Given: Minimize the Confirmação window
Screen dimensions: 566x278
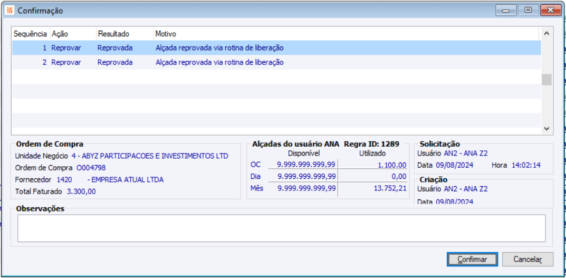Looking at the screenshot, I should (506, 11).
